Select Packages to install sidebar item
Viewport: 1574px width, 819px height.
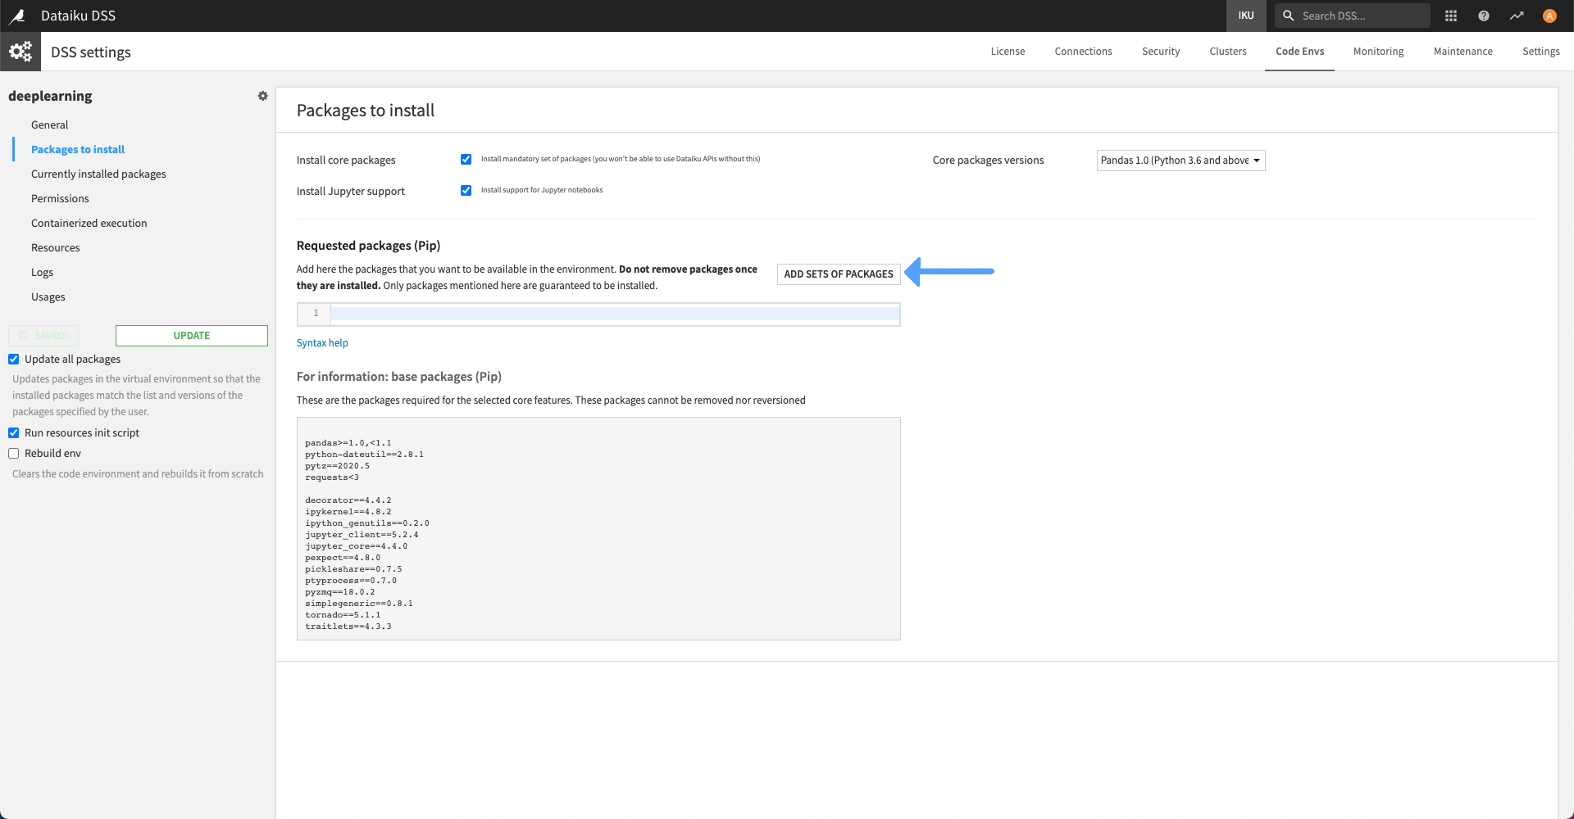pyautogui.click(x=78, y=150)
